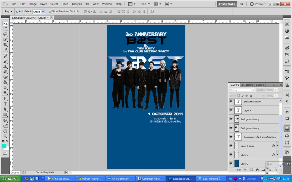
Task: Open the File menu
Action: tap(14, 4)
